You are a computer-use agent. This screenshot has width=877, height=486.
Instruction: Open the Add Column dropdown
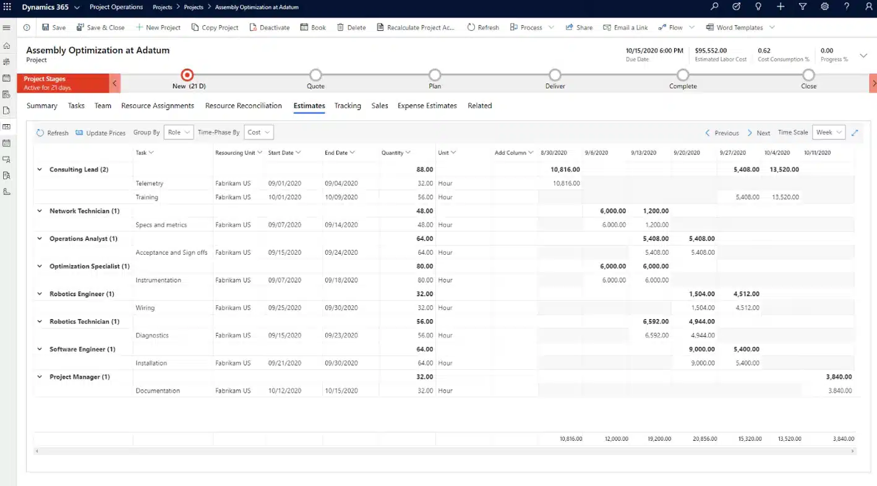[x=514, y=153]
